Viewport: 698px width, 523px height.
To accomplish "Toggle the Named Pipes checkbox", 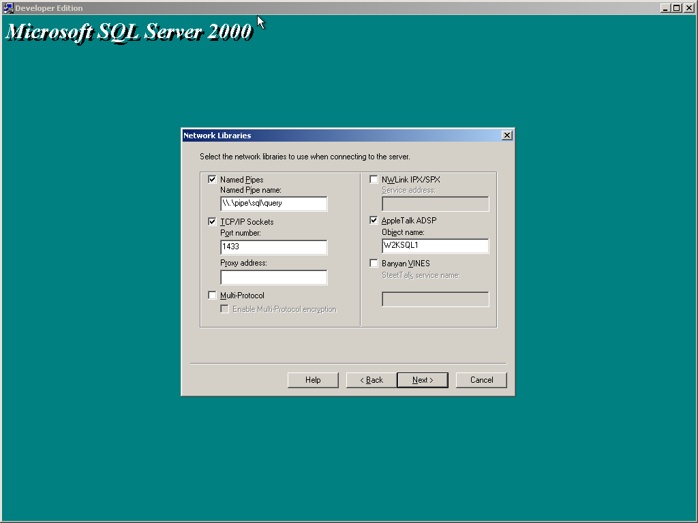I will [x=213, y=180].
